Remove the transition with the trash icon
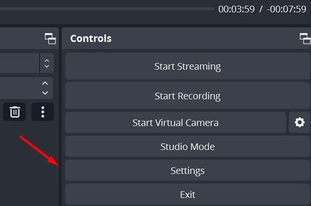Viewport: 311px width, 206px height. click(x=15, y=112)
